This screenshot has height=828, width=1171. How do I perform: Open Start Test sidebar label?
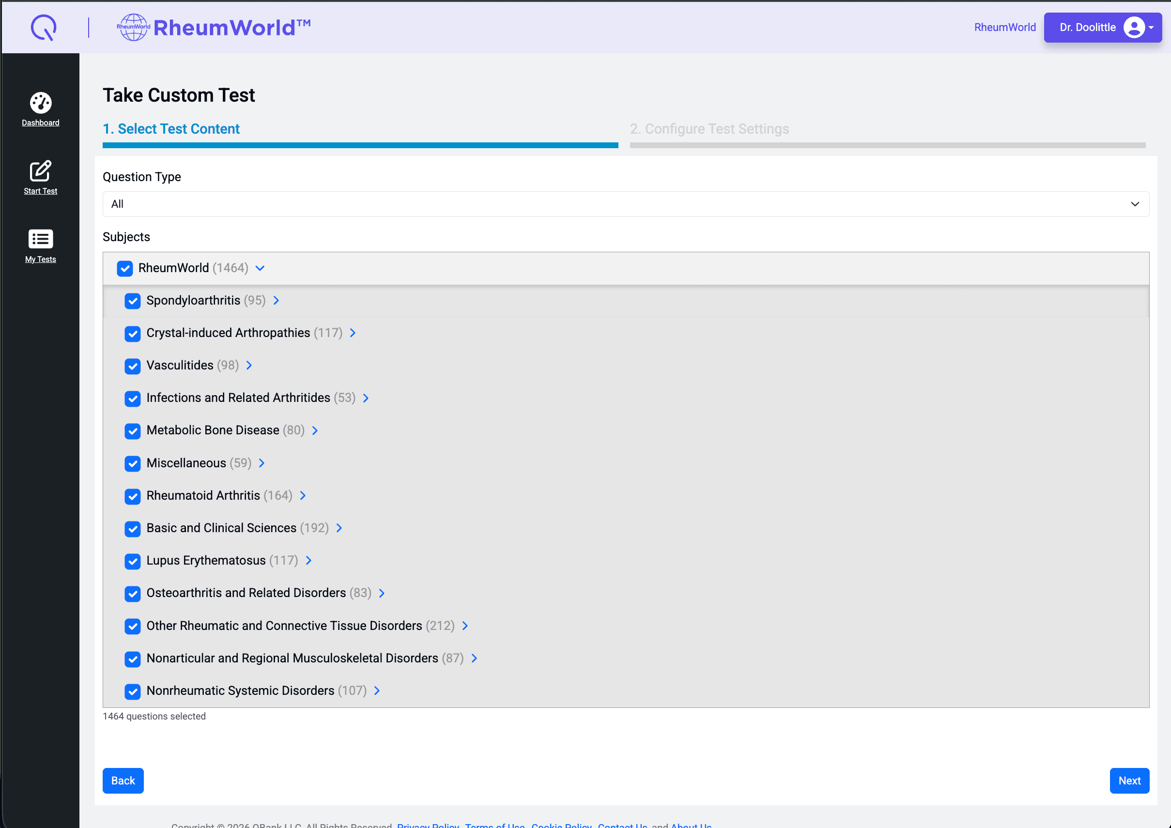tap(40, 191)
